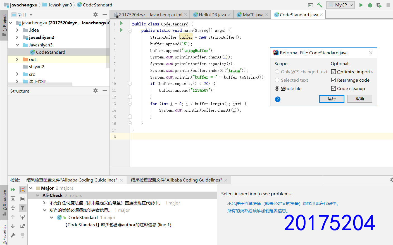Expand the .idea folder
This screenshot has width=393, height=245.
pyautogui.click(x=17, y=30)
